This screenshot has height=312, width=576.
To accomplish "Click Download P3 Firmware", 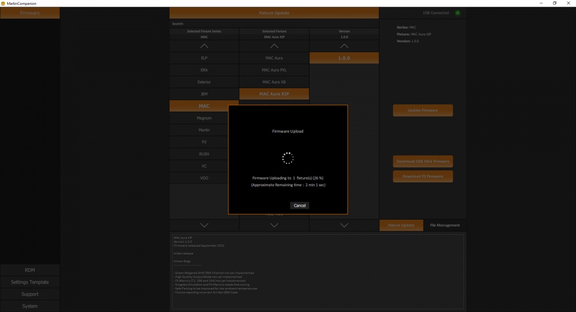I will click(423, 176).
